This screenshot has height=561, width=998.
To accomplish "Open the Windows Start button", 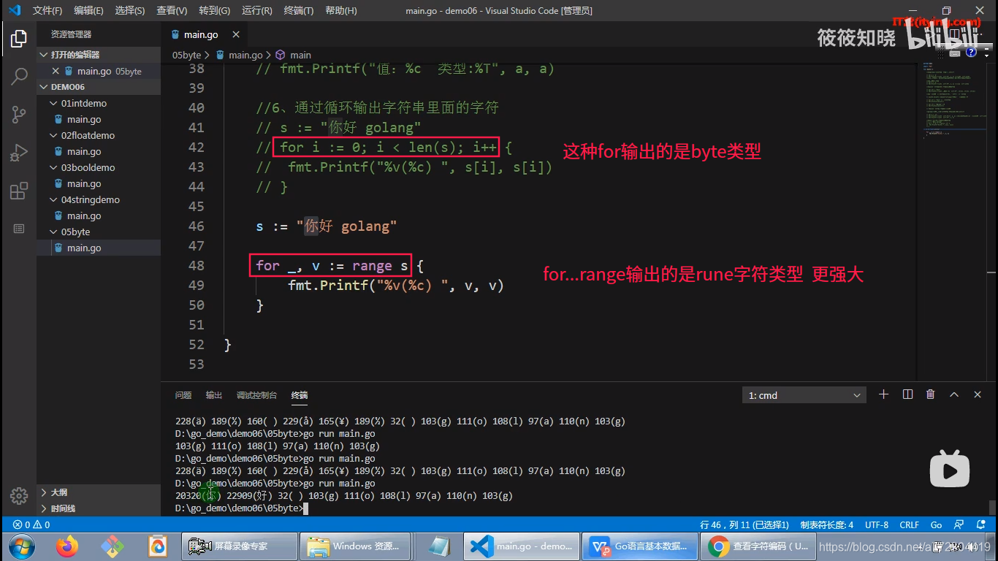I will [x=21, y=546].
